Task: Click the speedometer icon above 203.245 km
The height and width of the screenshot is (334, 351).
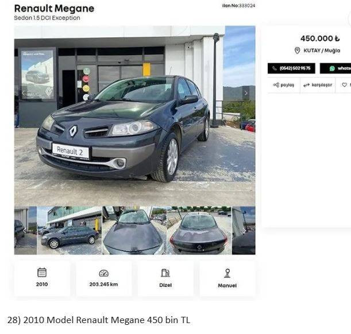Action: (103, 273)
